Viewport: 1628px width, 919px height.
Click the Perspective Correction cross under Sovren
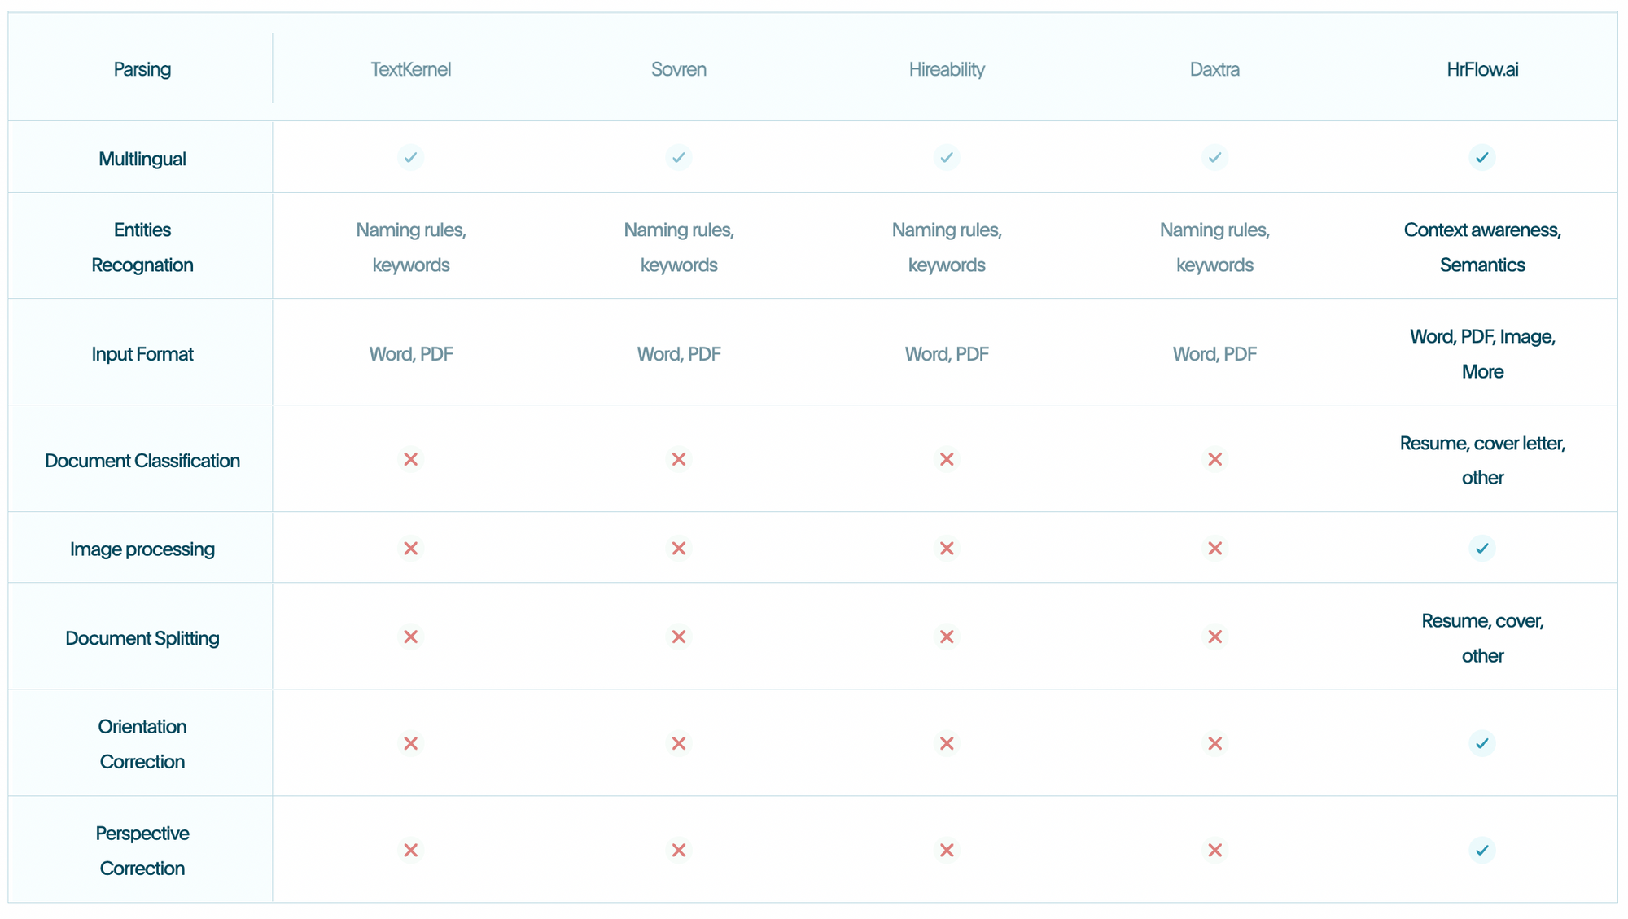(x=679, y=850)
